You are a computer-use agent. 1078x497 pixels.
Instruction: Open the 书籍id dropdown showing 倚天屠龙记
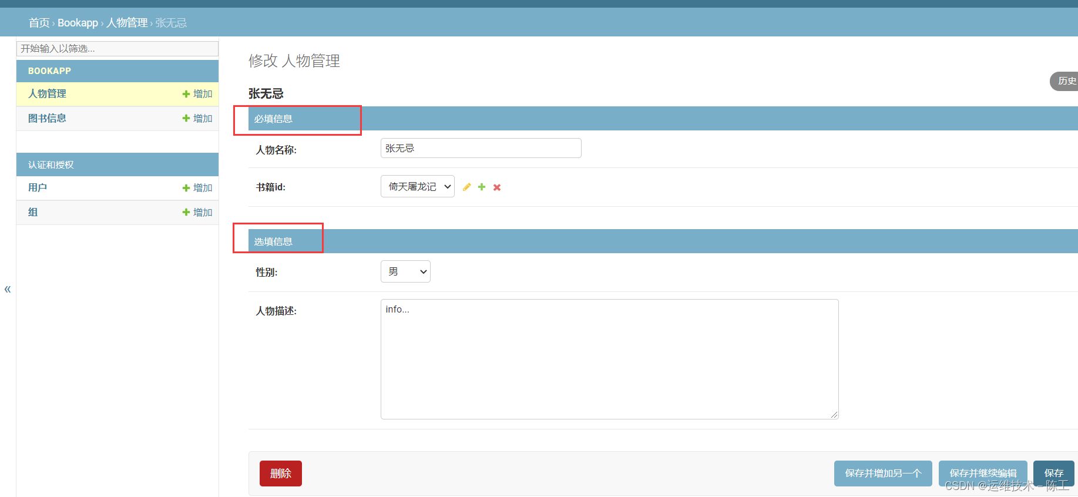pyautogui.click(x=418, y=186)
